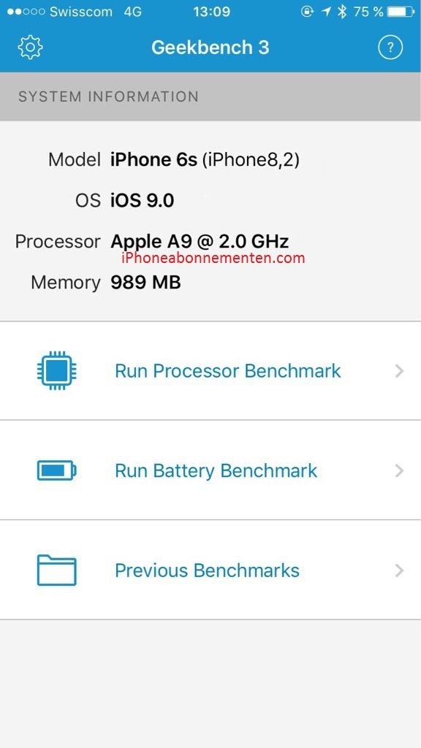The height and width of the screenshot is (748, 421).
Task: Select Run Processor Benchmark
Action: click(210, 370)
